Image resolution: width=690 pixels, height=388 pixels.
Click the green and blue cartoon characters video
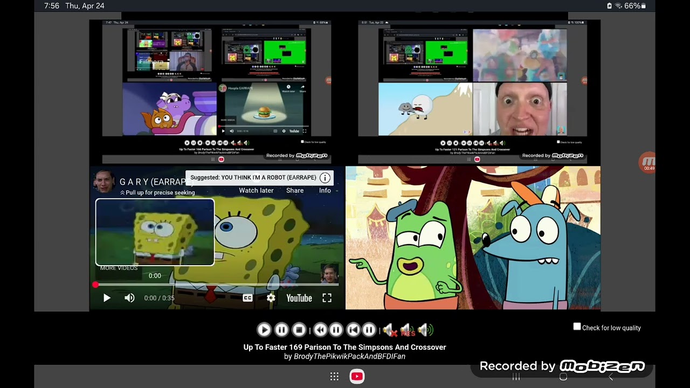(473, 238)
